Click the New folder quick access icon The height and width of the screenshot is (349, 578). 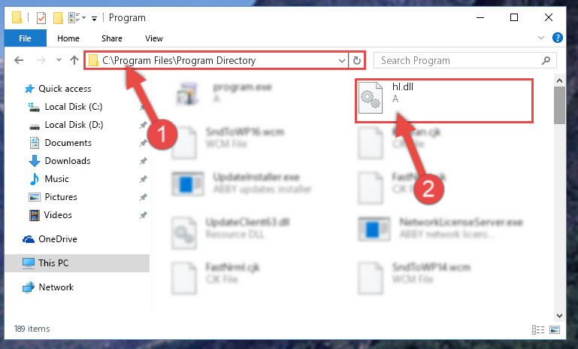(58, 18)
